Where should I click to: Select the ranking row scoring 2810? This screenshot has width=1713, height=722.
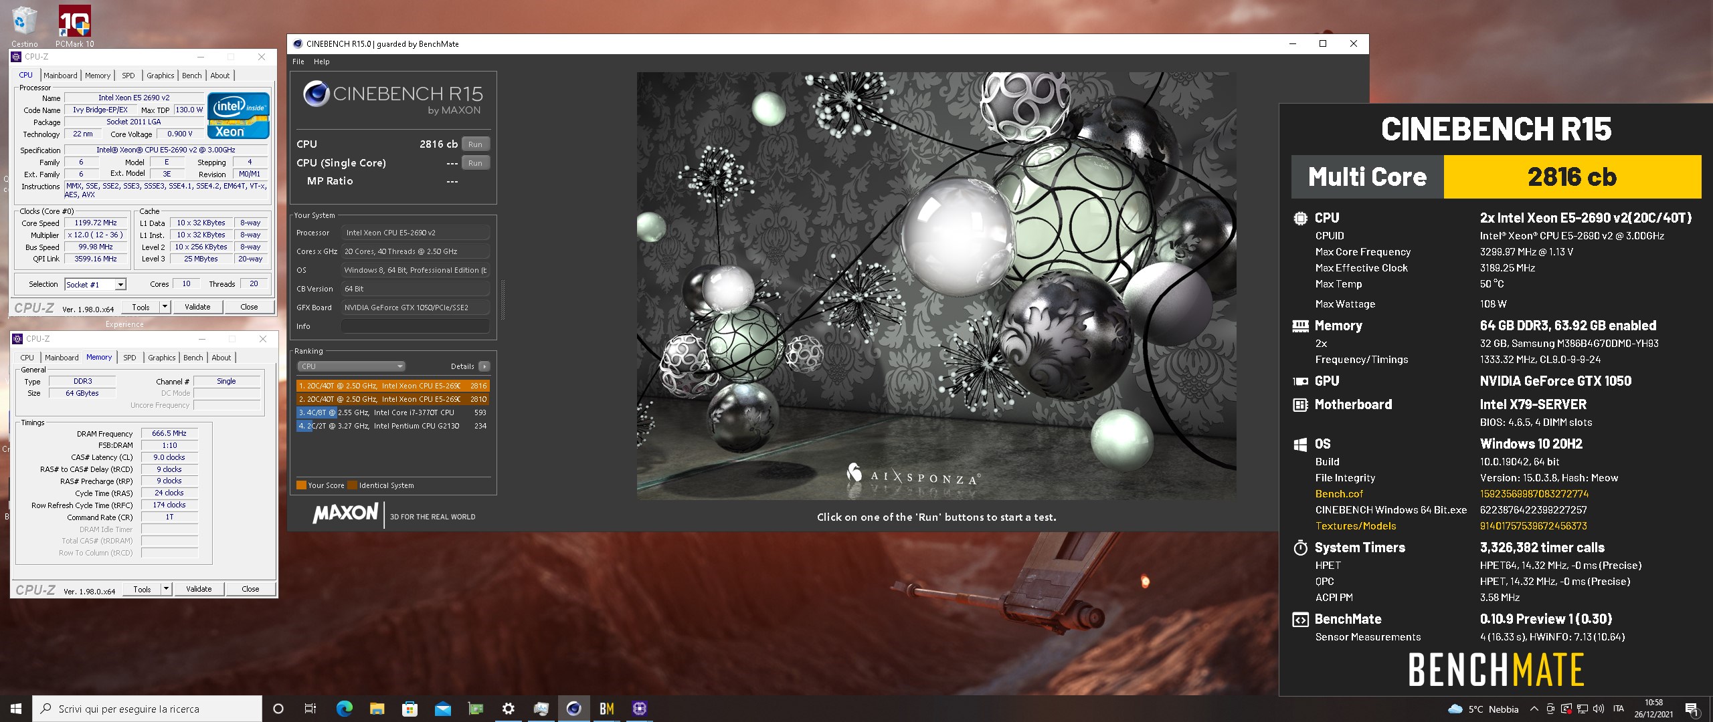coord(393,399)
